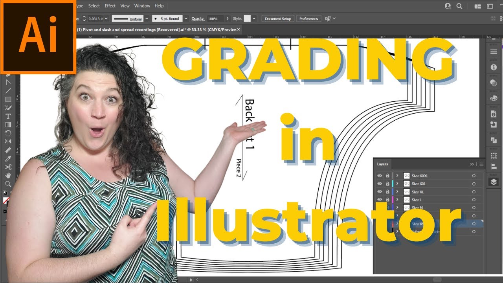This screenshot has width=503, height=283.
Task: Hide the Size XXL layer
Action: (x=380, y=184)
